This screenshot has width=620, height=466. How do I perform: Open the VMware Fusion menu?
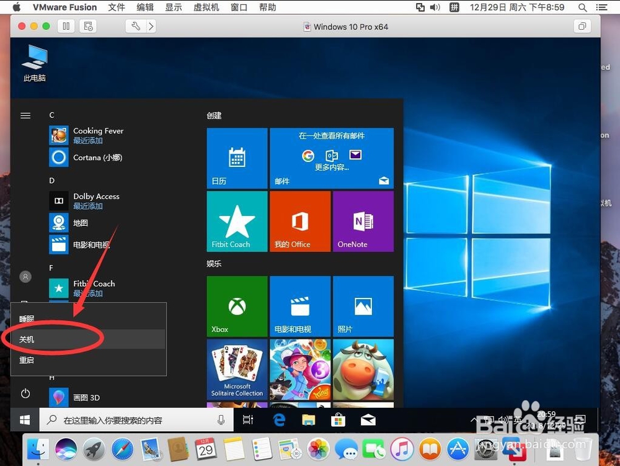(x=65, y=7)
